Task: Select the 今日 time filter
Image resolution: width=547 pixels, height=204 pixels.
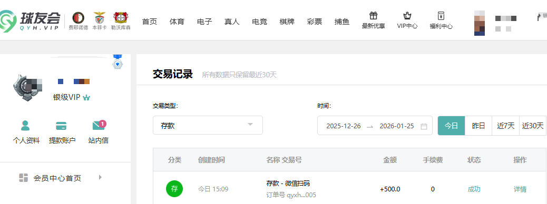Action: pyautogui.click(x=452, y=126)
